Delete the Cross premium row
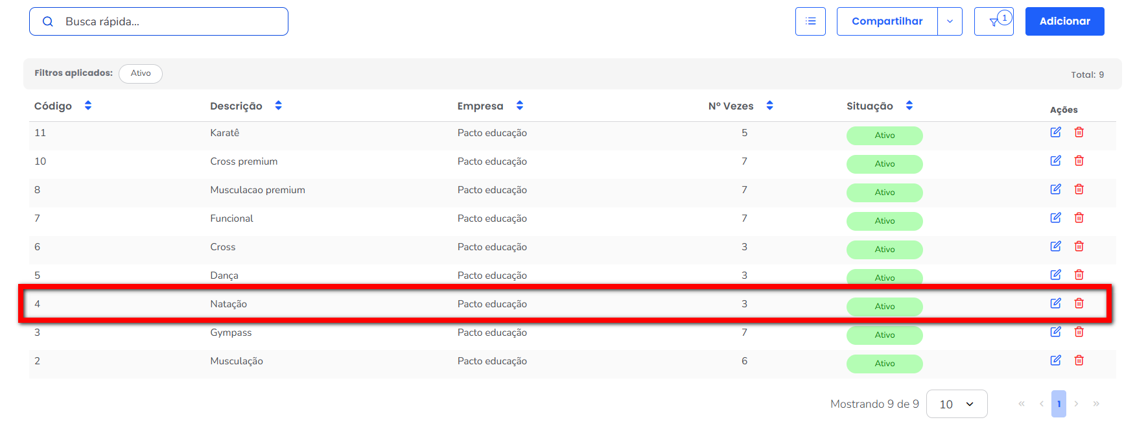 coord(1079,161)
